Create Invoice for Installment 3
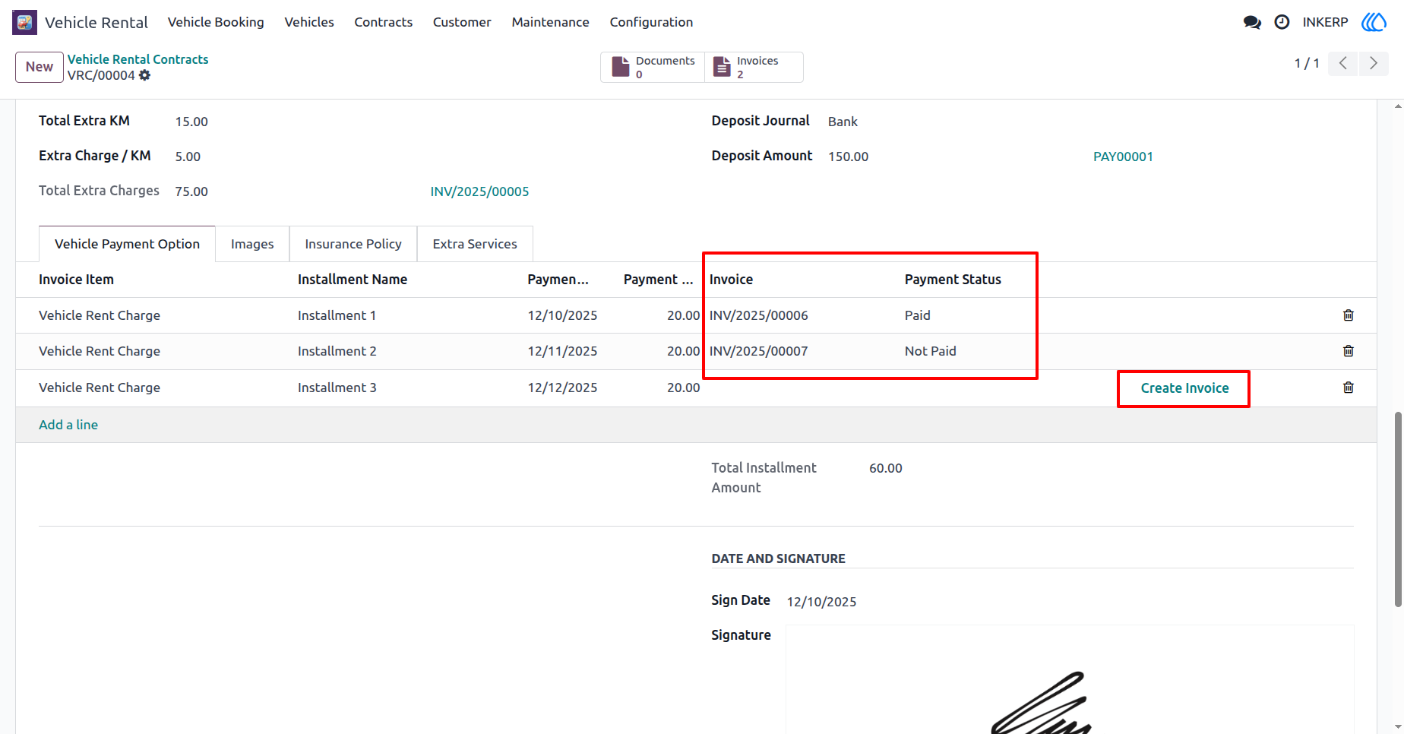Screen dimensions: 1404x734 pos(1184,388)
